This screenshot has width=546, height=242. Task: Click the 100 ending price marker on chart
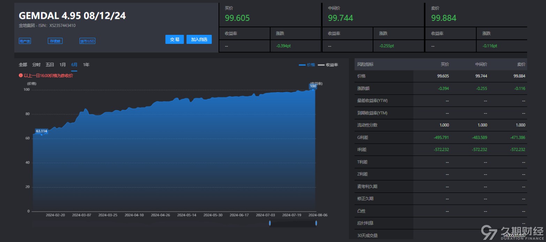point(313,86)
